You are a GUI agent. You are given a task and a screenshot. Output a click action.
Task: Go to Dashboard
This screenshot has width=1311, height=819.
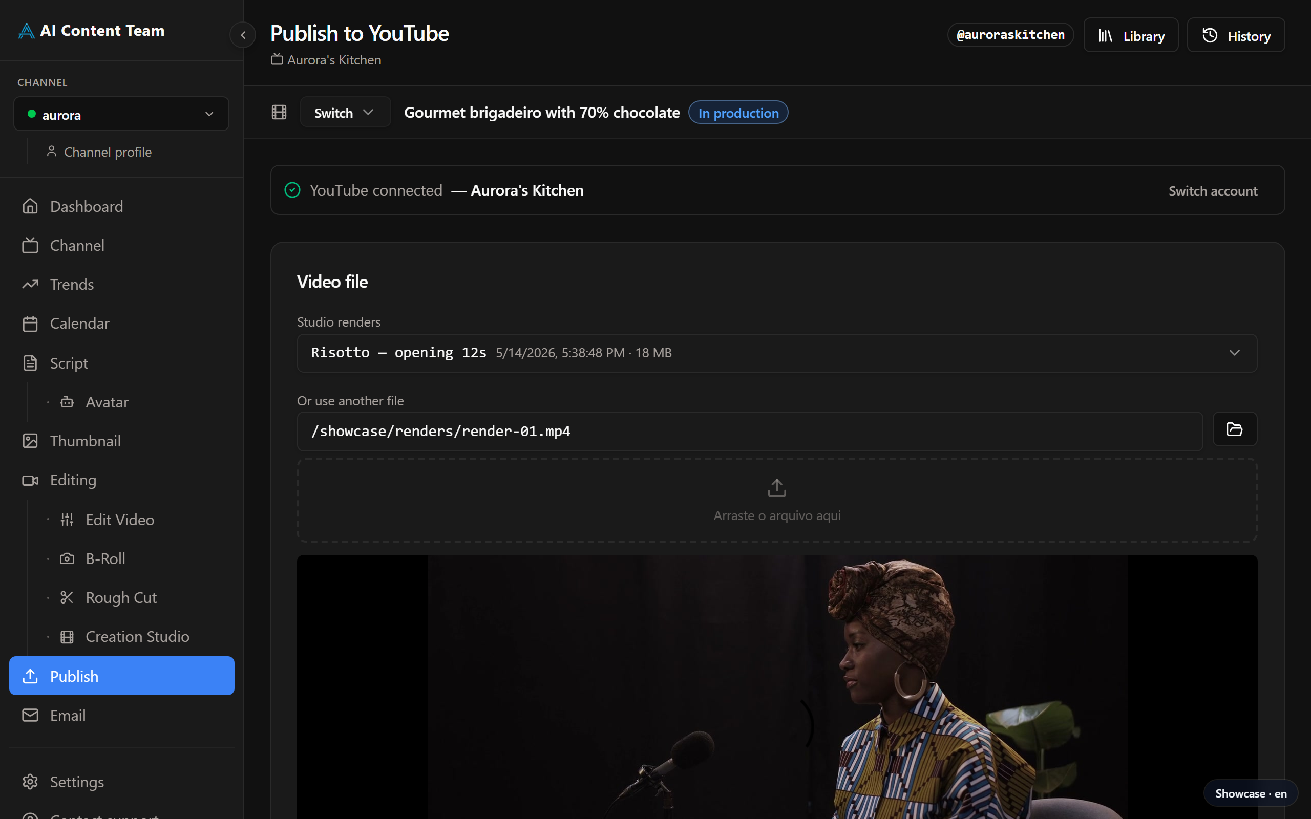[x=121, y=206]
